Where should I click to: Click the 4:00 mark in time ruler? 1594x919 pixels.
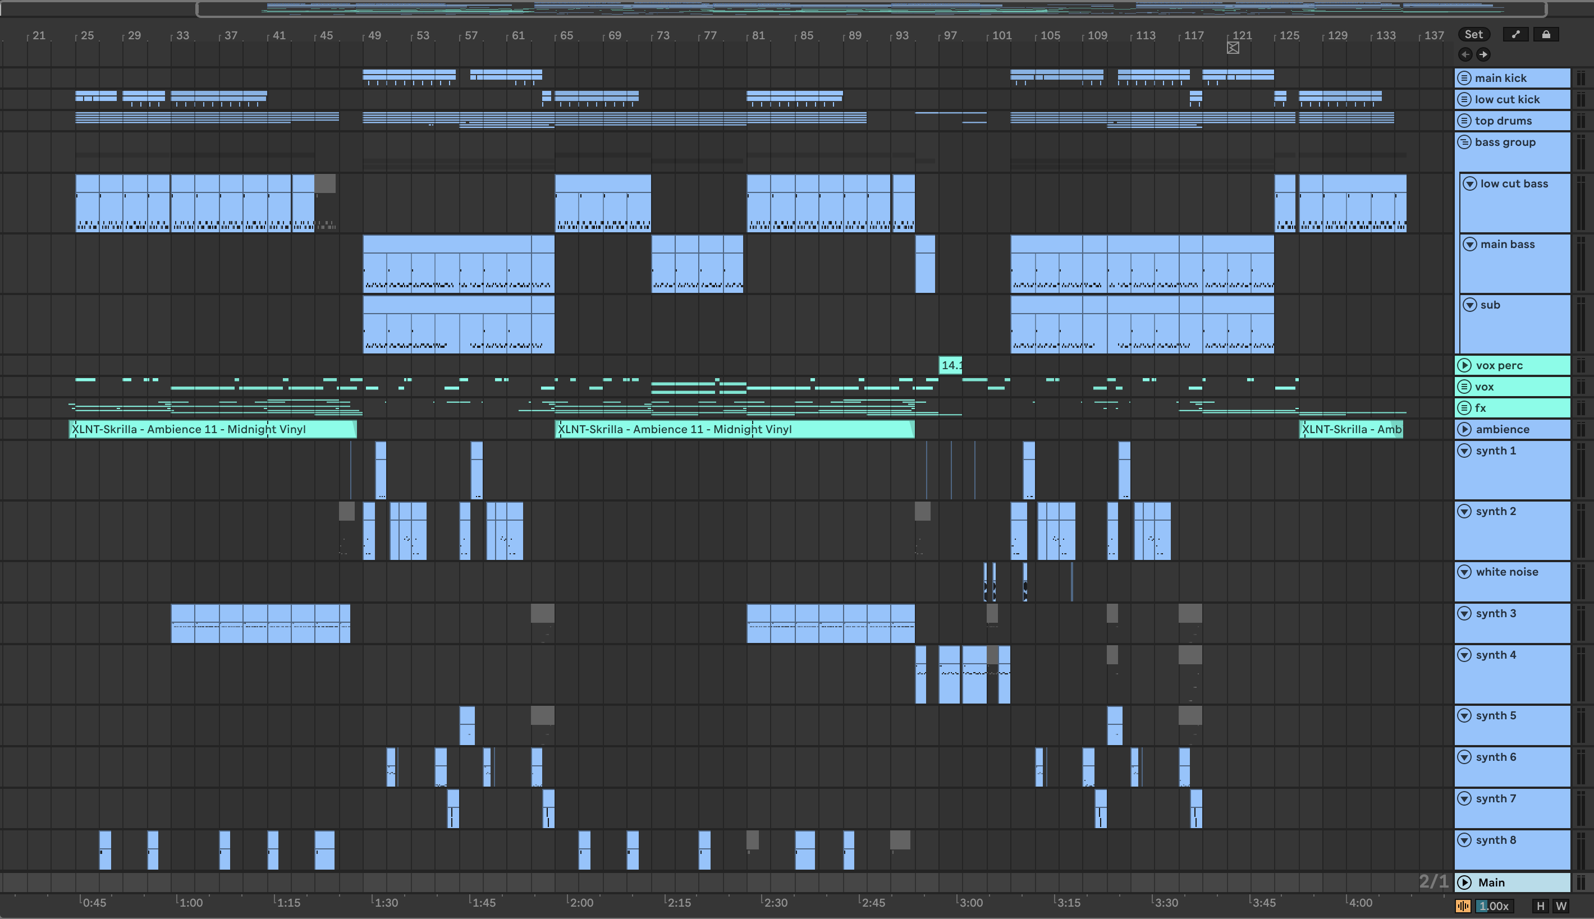tap(1359, 903)
